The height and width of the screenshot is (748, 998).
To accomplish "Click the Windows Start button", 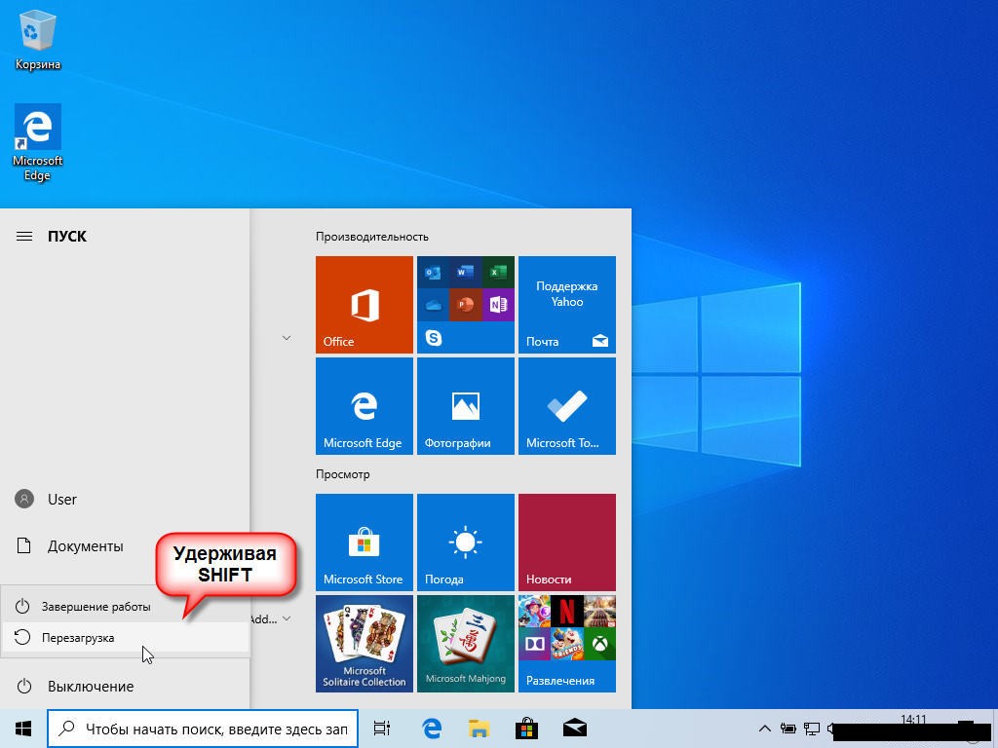I will [x=23, y=729].
